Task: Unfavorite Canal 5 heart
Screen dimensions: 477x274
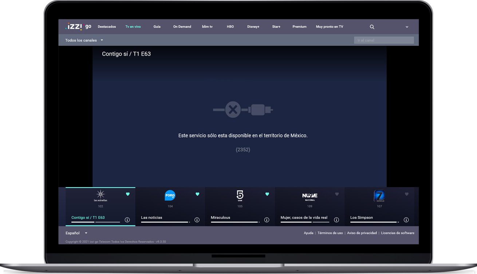Action: [267, 194]
